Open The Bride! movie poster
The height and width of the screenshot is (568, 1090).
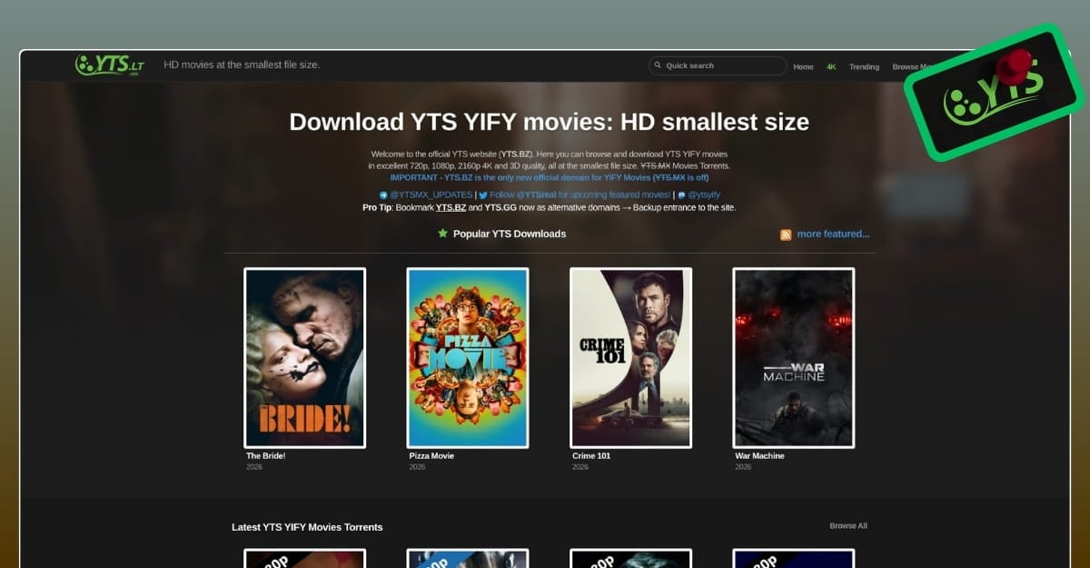304,358
